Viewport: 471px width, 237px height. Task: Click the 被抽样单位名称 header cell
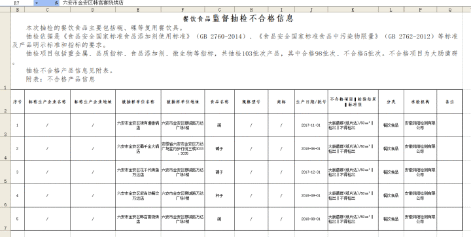[138, 102]
